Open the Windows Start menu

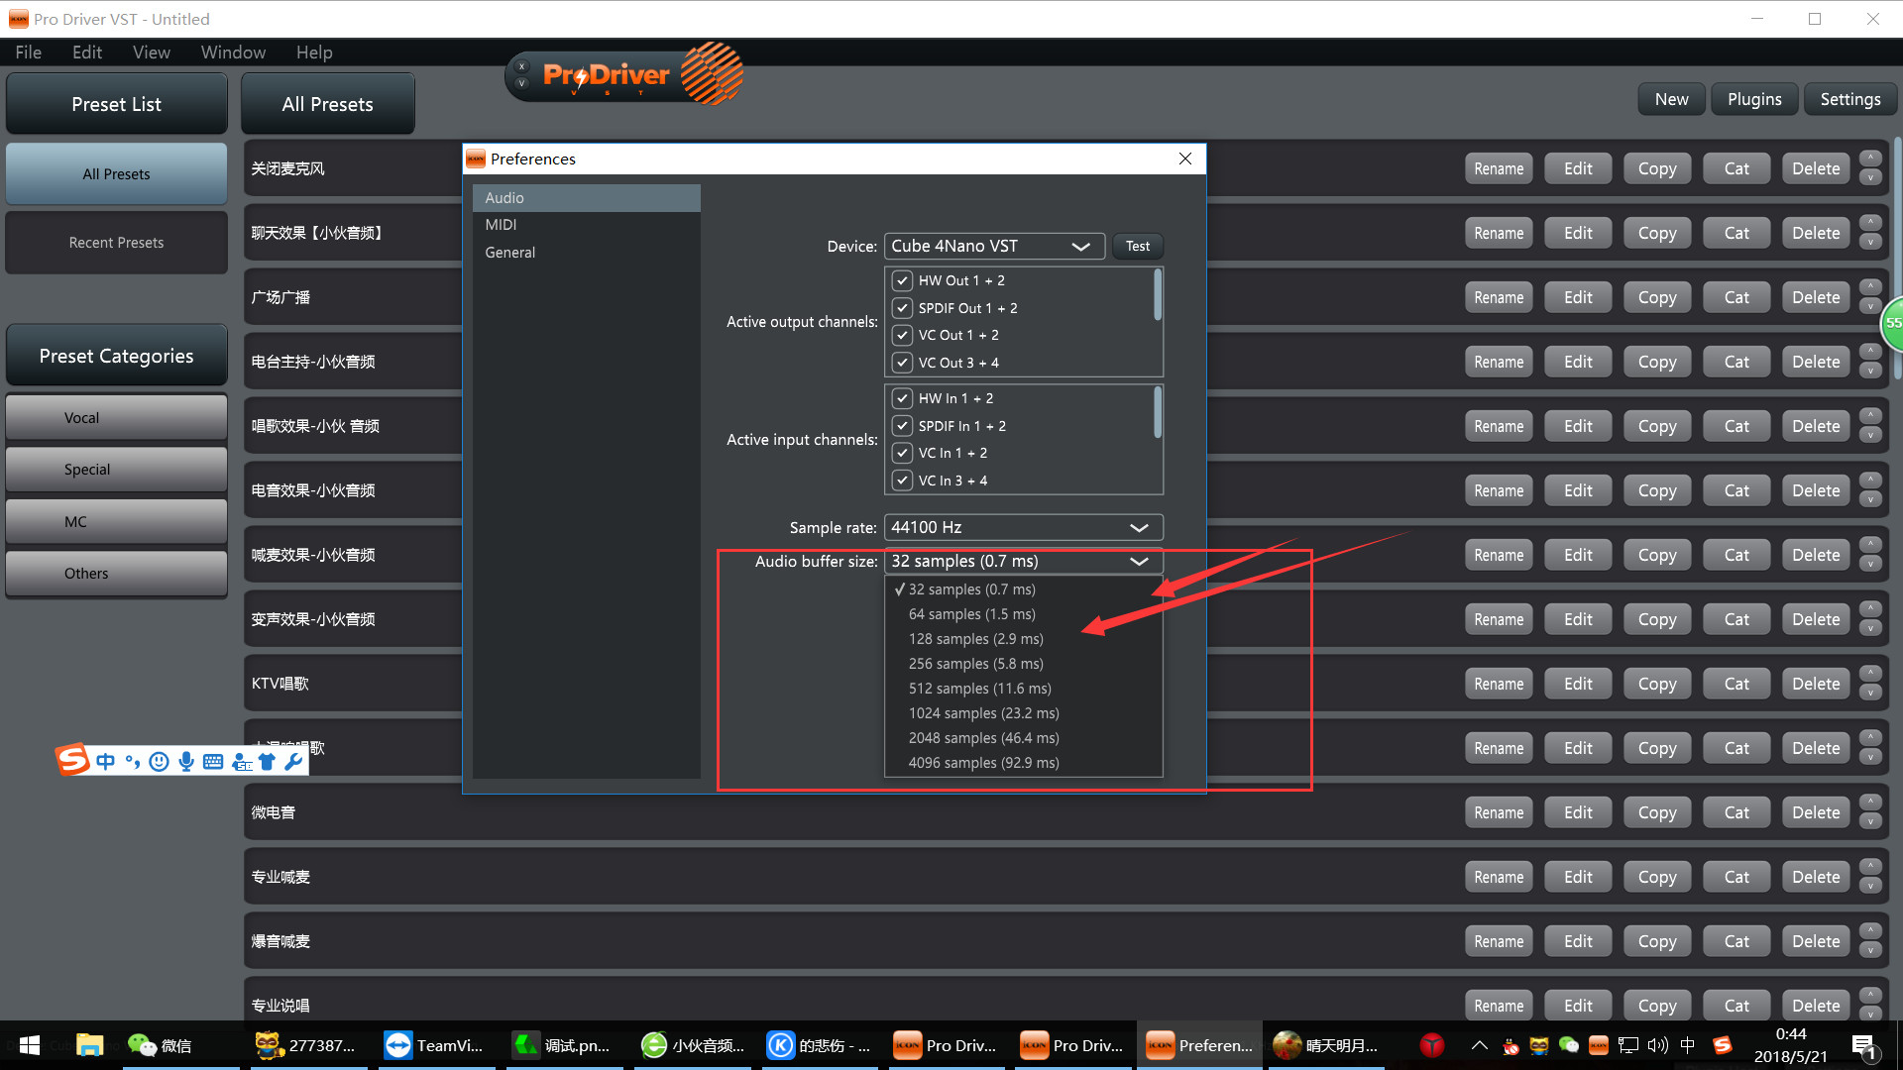pos(30,1045)
